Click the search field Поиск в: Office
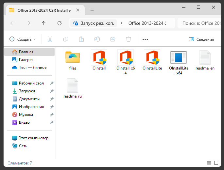This screenshot has width=224, height=170. pos(199,23)
